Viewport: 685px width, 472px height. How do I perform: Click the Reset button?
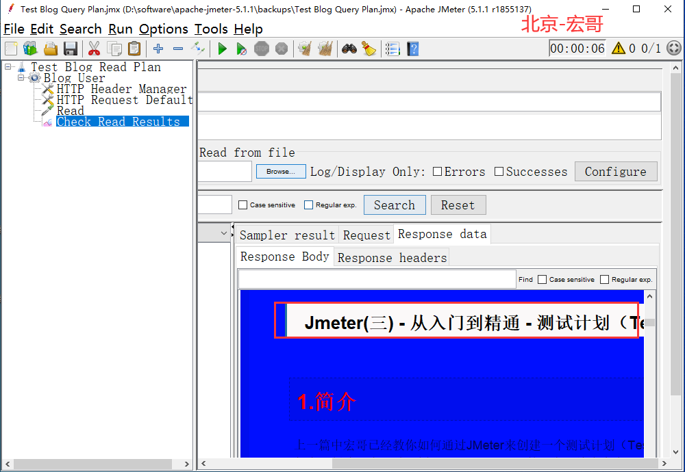(458, 205)
